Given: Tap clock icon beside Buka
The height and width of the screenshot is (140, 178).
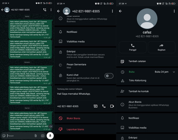Looking at the screenshot, I should point(122,72).
